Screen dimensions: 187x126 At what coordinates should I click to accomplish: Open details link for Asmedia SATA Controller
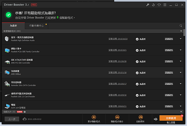[x=169, y=84]
